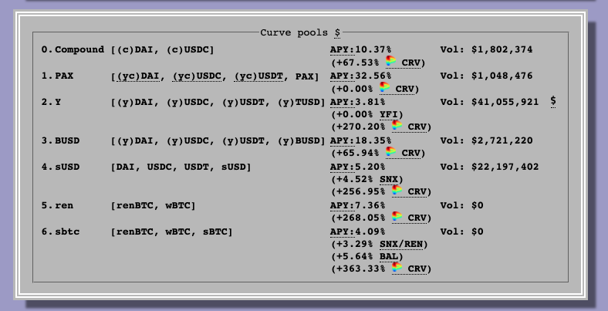Open the ren pool

pos(64,205)
